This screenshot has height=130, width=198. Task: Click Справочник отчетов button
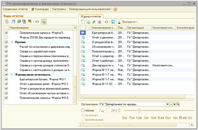click(x=15, y=9)
